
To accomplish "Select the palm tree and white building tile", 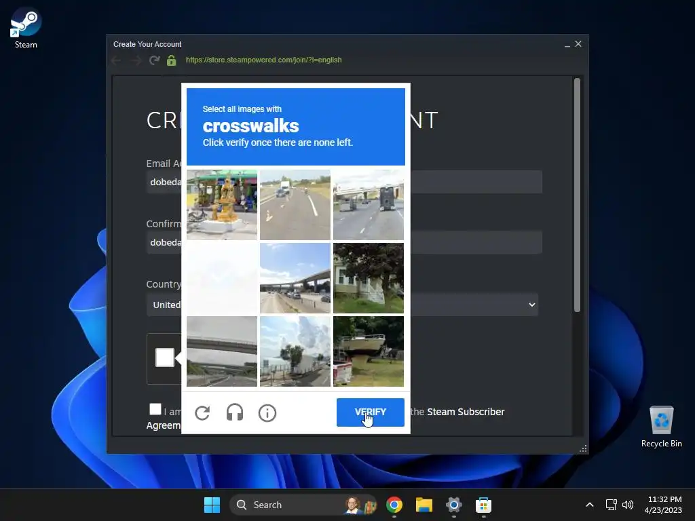I will coord(295,351).
